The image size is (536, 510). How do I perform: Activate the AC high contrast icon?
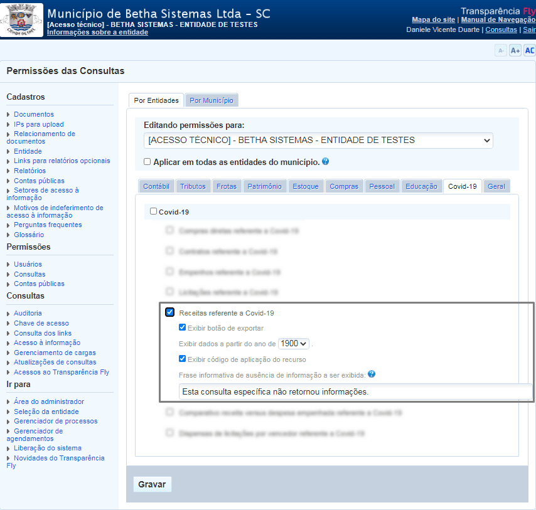[529, 50]
